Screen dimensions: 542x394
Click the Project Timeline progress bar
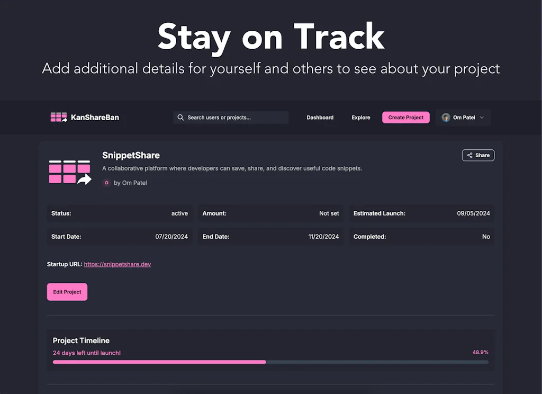tap(270, 362)
